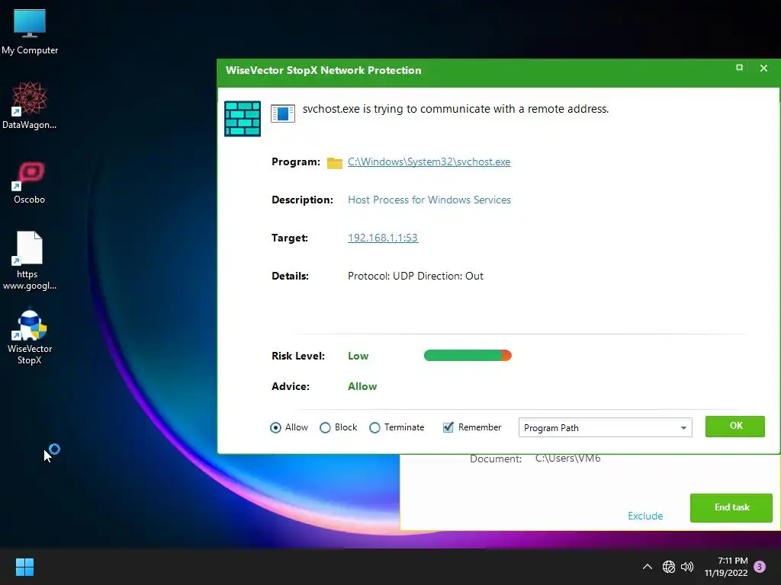The image size is (781, 585).
Task: Maximize the Network Protection dialog
Action: click(739, 68)
